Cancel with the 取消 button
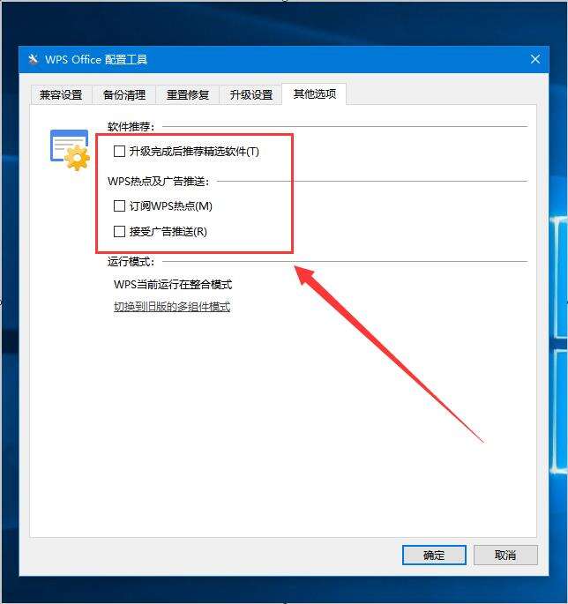The height and width of the screenshot is (604, 568). click(x=505, y=556)
